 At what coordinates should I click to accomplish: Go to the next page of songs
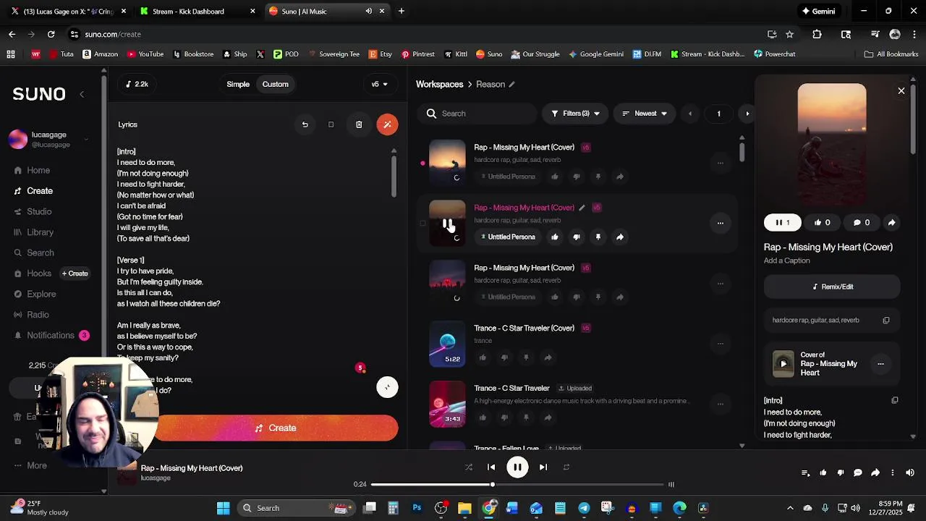(x=747, y=114)
